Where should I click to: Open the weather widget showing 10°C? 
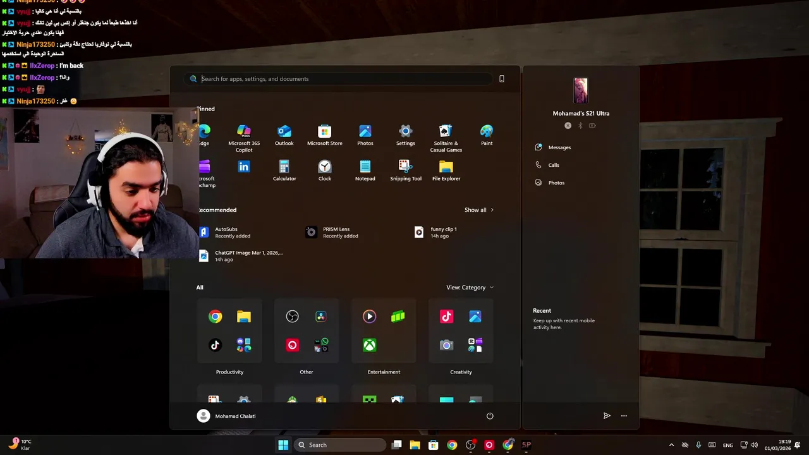coord(20,445)
